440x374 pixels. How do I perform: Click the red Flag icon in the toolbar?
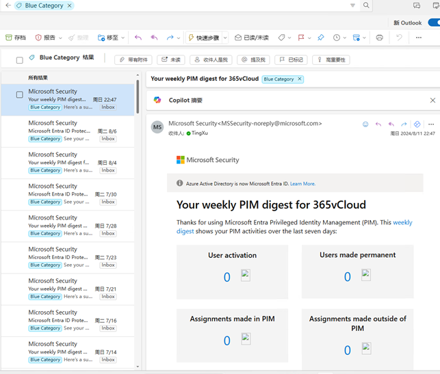tap(301, 38)
